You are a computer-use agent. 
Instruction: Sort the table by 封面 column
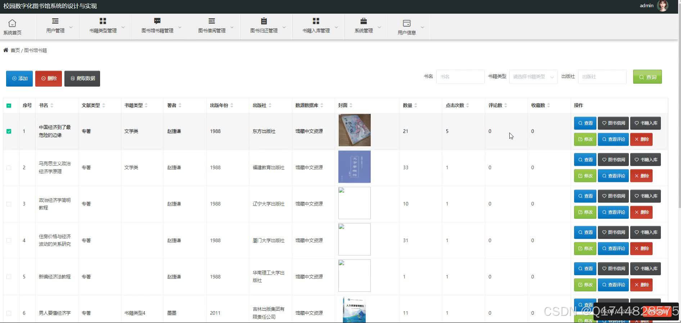(351, 105)
